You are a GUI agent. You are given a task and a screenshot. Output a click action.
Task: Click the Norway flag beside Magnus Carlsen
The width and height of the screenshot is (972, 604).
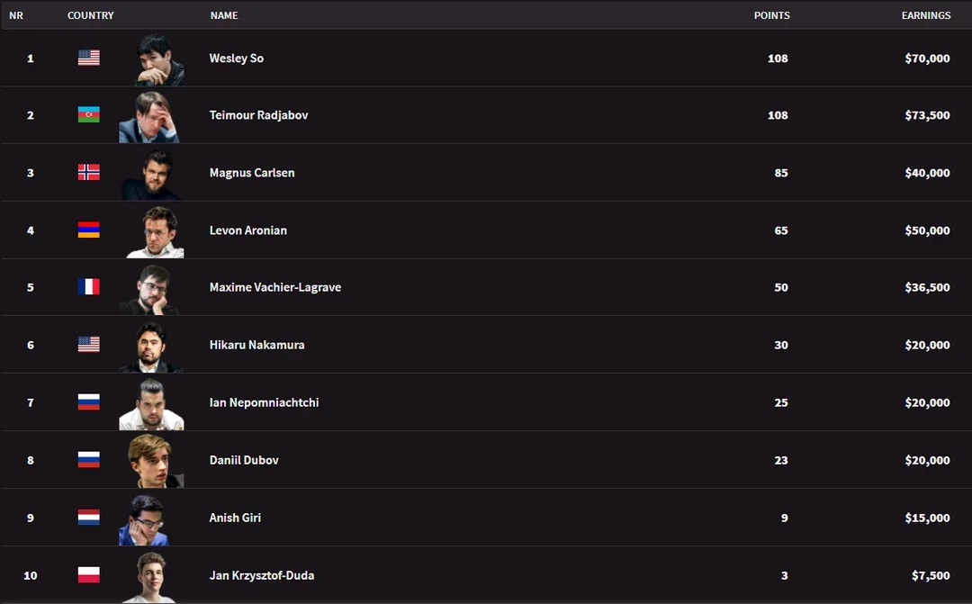(88, 173)
